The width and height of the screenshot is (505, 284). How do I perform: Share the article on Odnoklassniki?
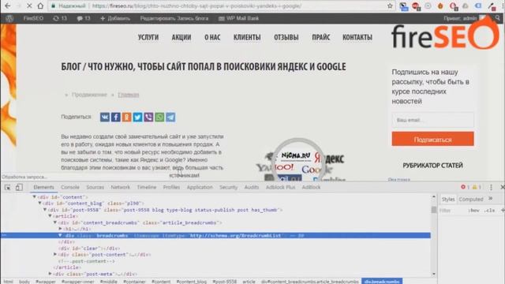[x=126, y=117]
